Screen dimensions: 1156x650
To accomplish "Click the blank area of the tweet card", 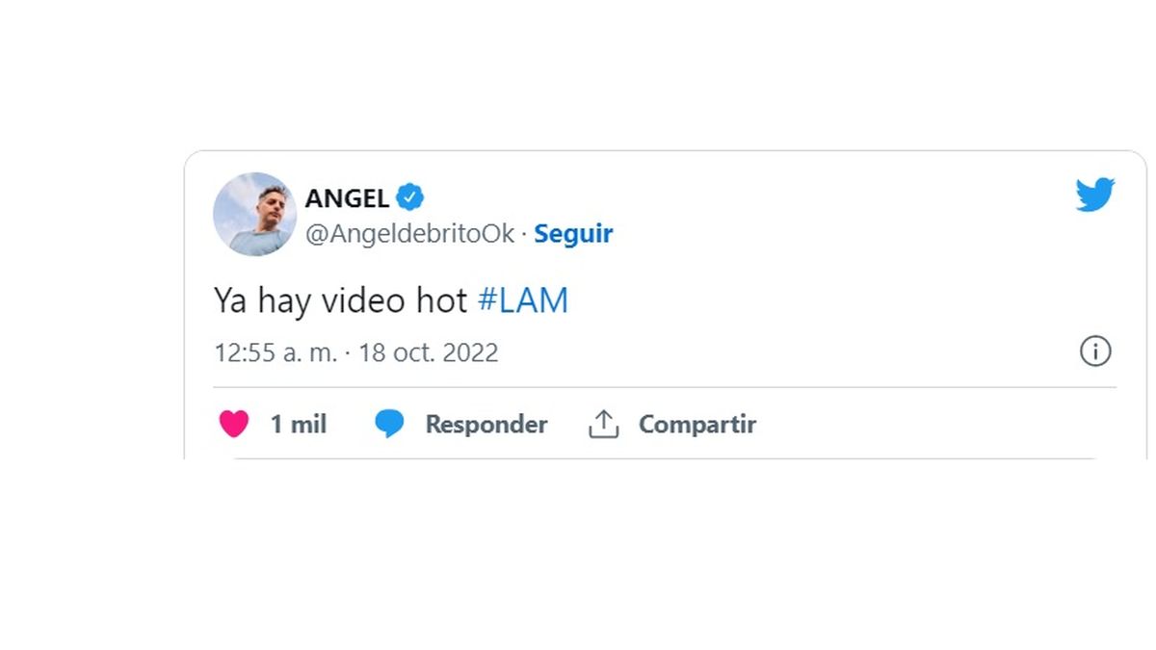I will (819, 250).
